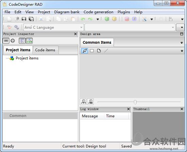Open the empty combo box next to language

[130, 27]
